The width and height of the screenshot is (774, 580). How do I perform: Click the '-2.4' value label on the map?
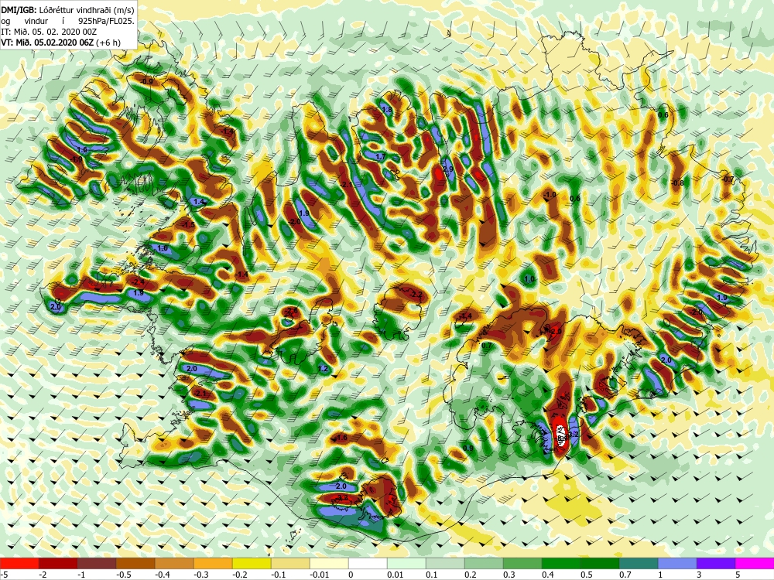click(139, 282)
